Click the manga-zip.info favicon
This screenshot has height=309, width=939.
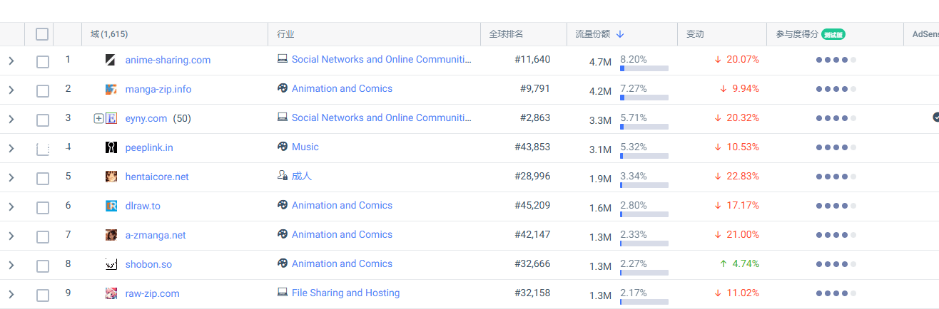[x=111, y=89]
